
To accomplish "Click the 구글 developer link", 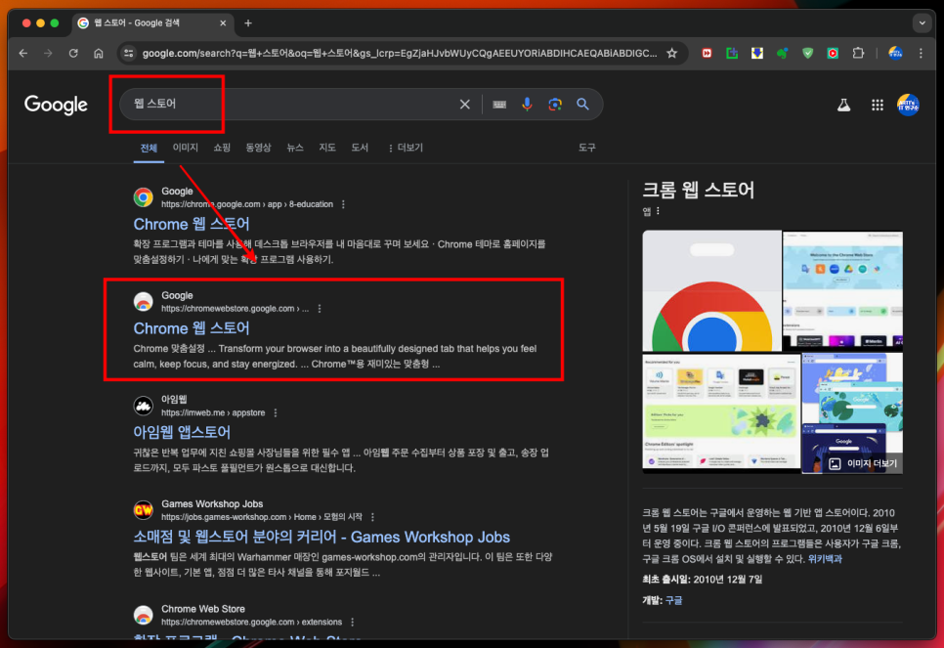I will coord(673,600).
